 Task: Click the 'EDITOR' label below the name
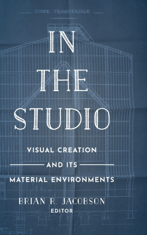(62, 211)
